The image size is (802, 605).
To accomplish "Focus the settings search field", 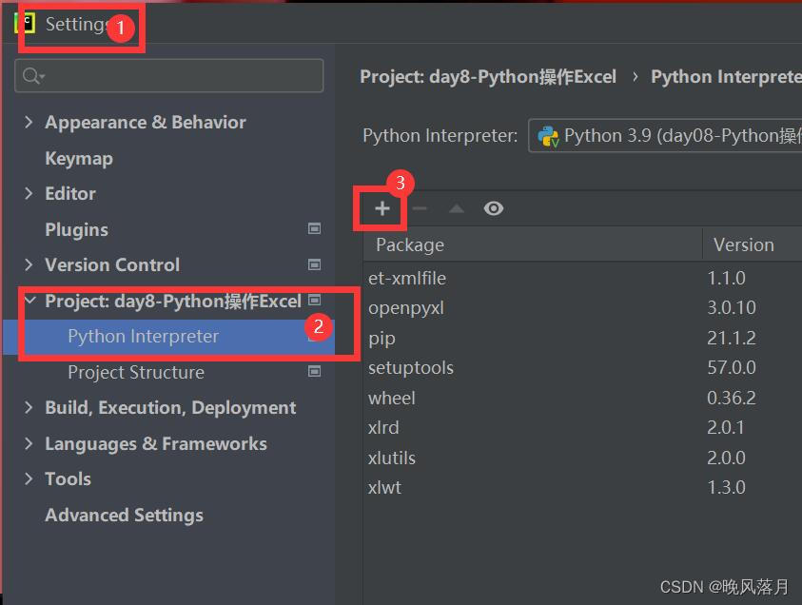I will point(168,76).
